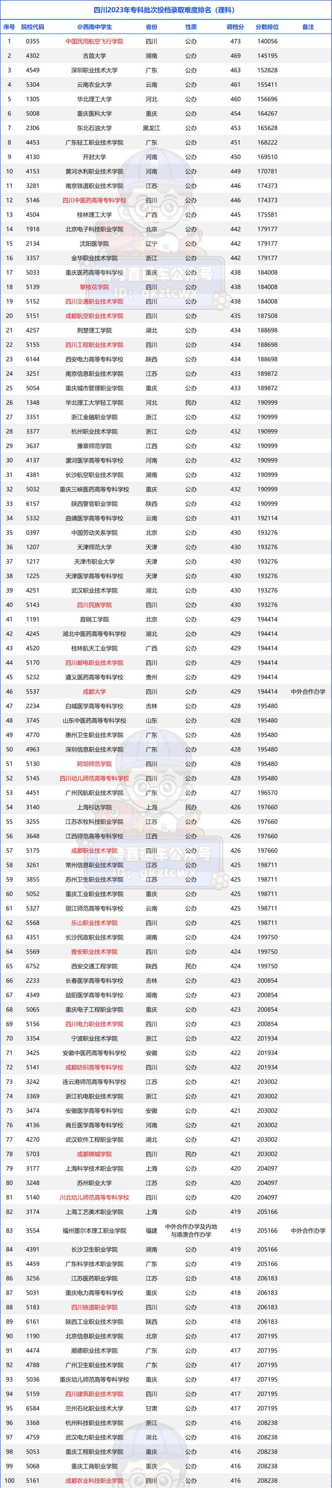This screenshot has width=332, height=1488.
Task: Click the title 四川2023年专科批次投档录取难度排名（理科）
Action: coord(166,10)
